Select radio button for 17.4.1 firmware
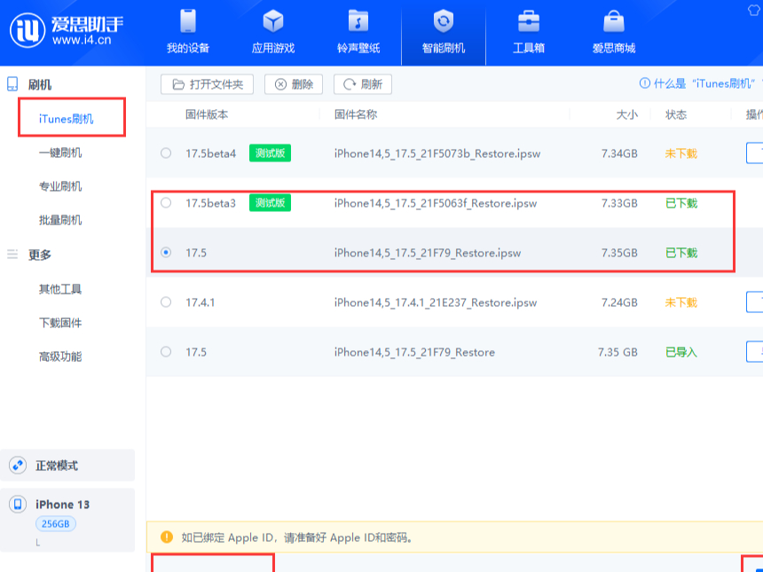The width and height of the screenshot is (763, 572). pos(166,302)
